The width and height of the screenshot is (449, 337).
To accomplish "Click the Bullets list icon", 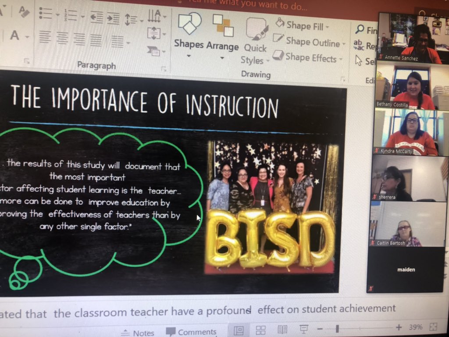I will 45,13.
